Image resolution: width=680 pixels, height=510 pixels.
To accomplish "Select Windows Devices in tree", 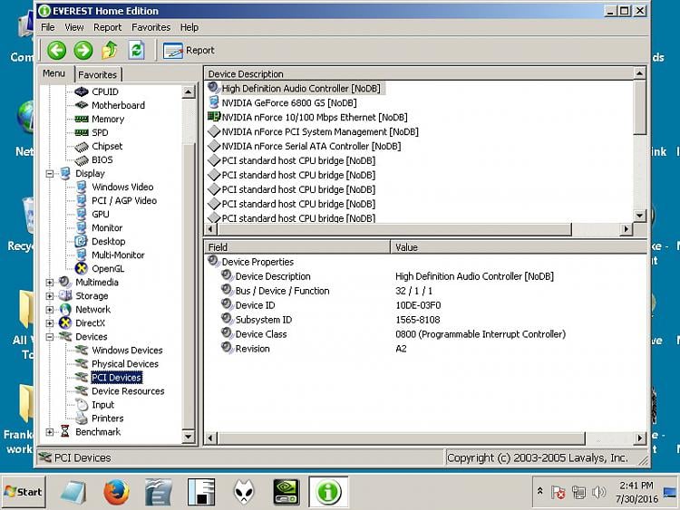I will (x=127, y=350).
